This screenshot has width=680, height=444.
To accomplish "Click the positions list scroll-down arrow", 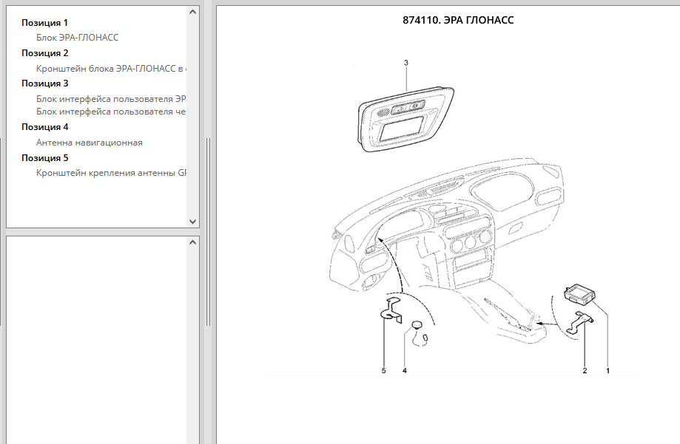I will point(193,222).
